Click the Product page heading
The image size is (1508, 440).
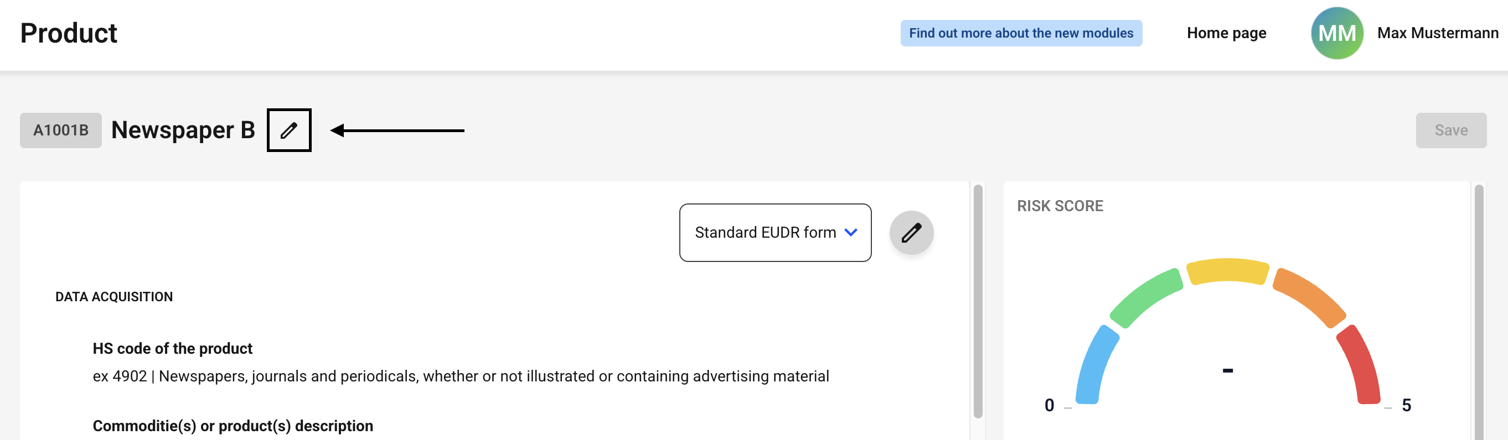point(69,33)
